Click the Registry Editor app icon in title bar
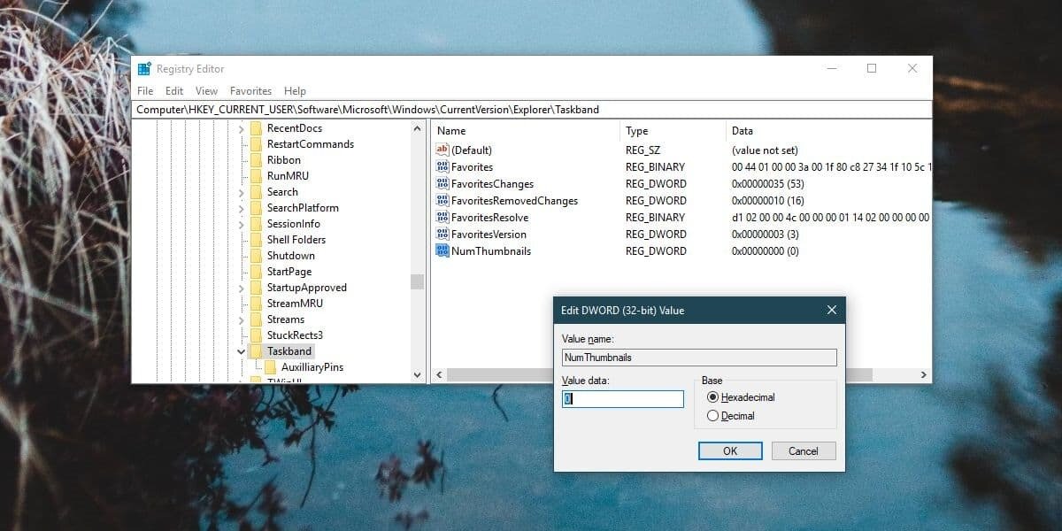1062x531 pixels. pos(144,69)
